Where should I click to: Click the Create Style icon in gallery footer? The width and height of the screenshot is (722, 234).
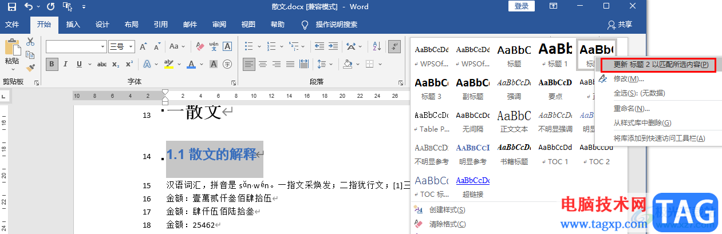coord(418,210)
